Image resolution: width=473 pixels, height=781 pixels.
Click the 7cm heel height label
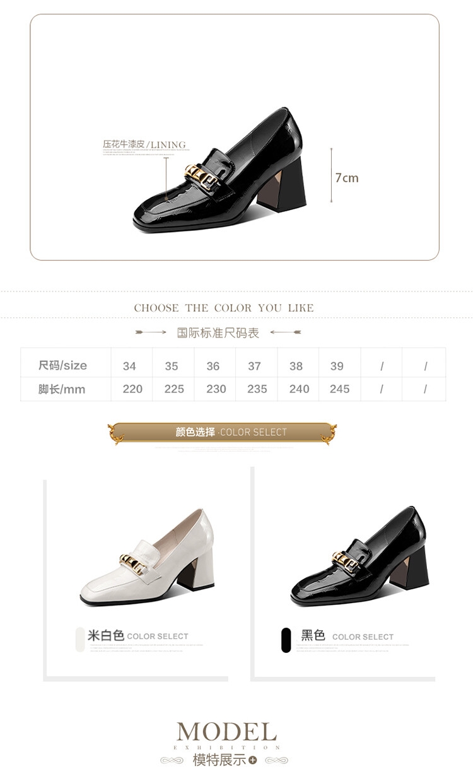347,177
